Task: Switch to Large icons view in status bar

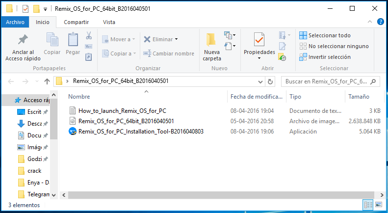Action: click(379, 205)
